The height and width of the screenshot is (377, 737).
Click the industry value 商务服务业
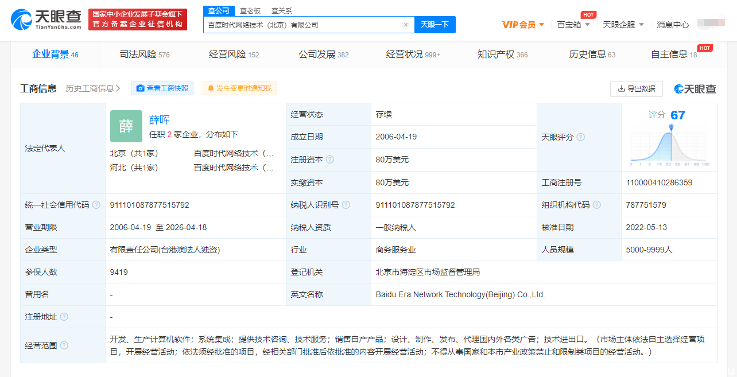point(396,250)
